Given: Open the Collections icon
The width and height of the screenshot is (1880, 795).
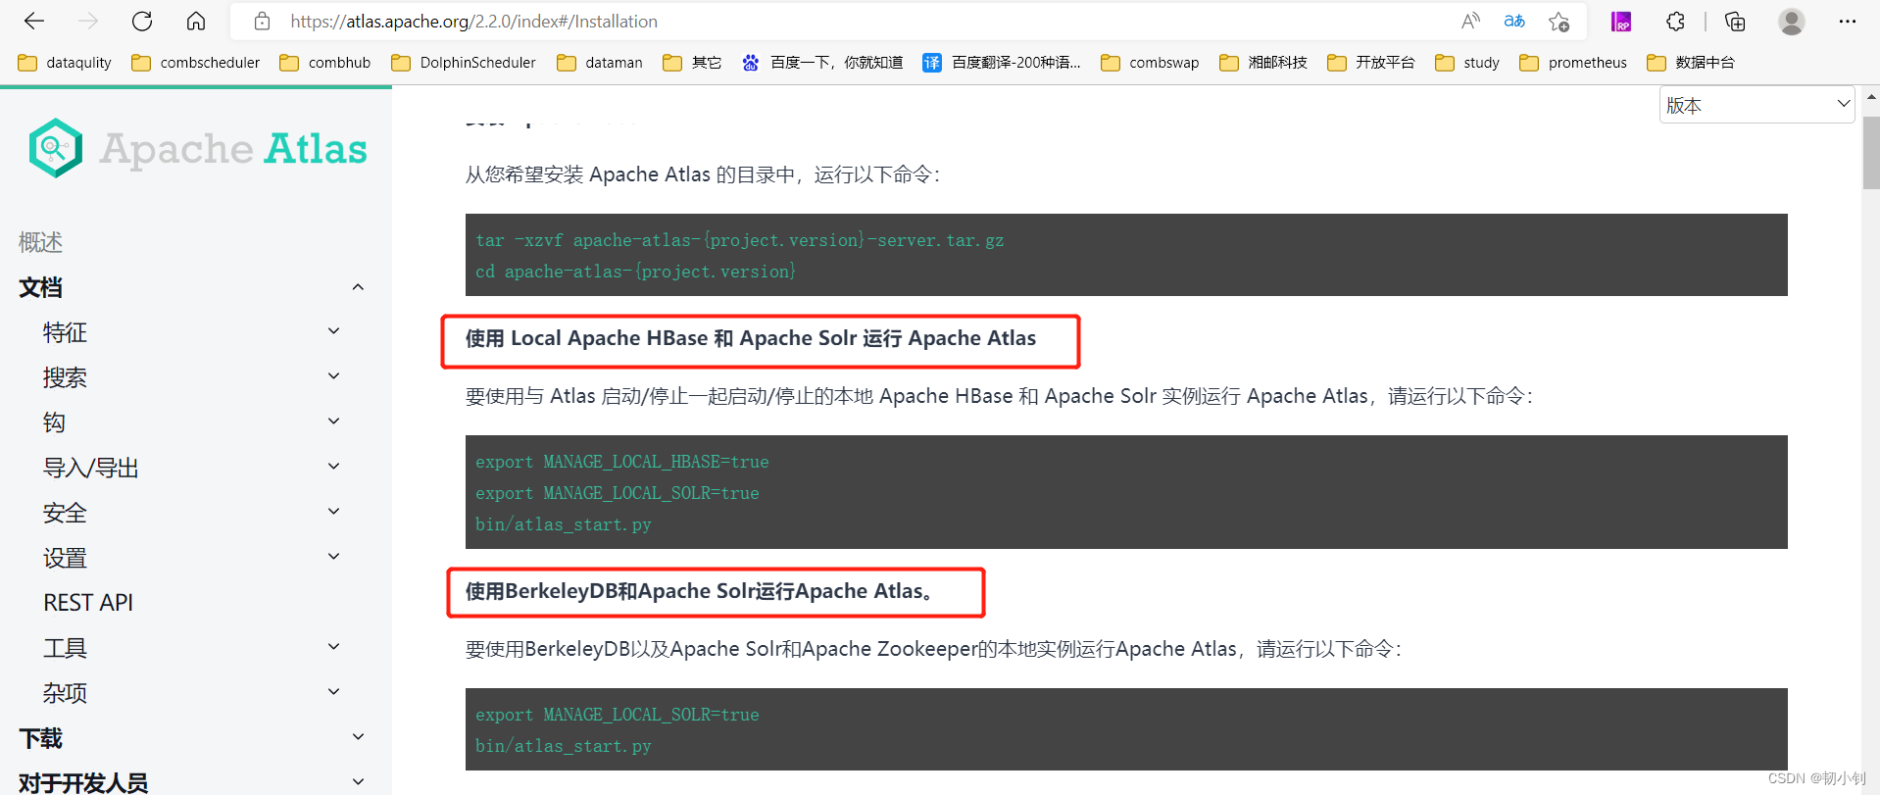Looking at the screenshot, I should pos(1735,21).
